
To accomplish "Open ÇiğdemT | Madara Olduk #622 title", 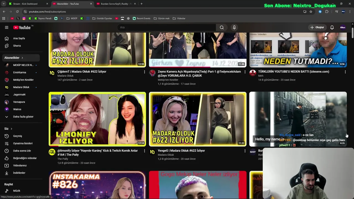I will [82, 72].
